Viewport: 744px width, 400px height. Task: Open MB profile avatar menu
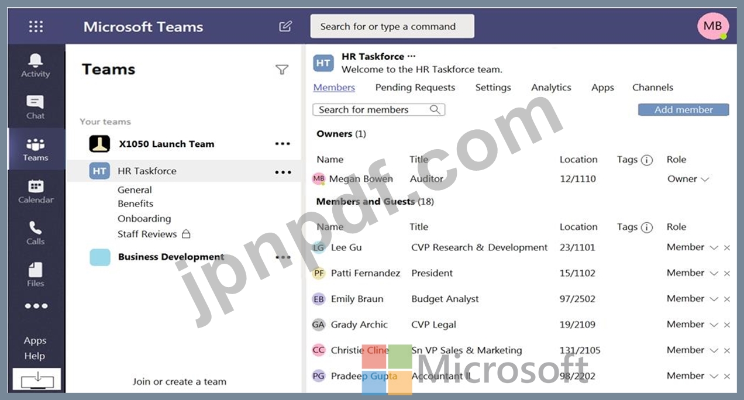click(712, 26)
